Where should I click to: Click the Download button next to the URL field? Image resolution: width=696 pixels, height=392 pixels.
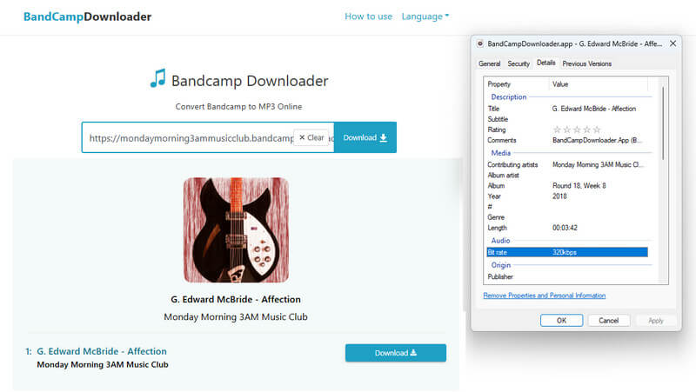[365, 137]
